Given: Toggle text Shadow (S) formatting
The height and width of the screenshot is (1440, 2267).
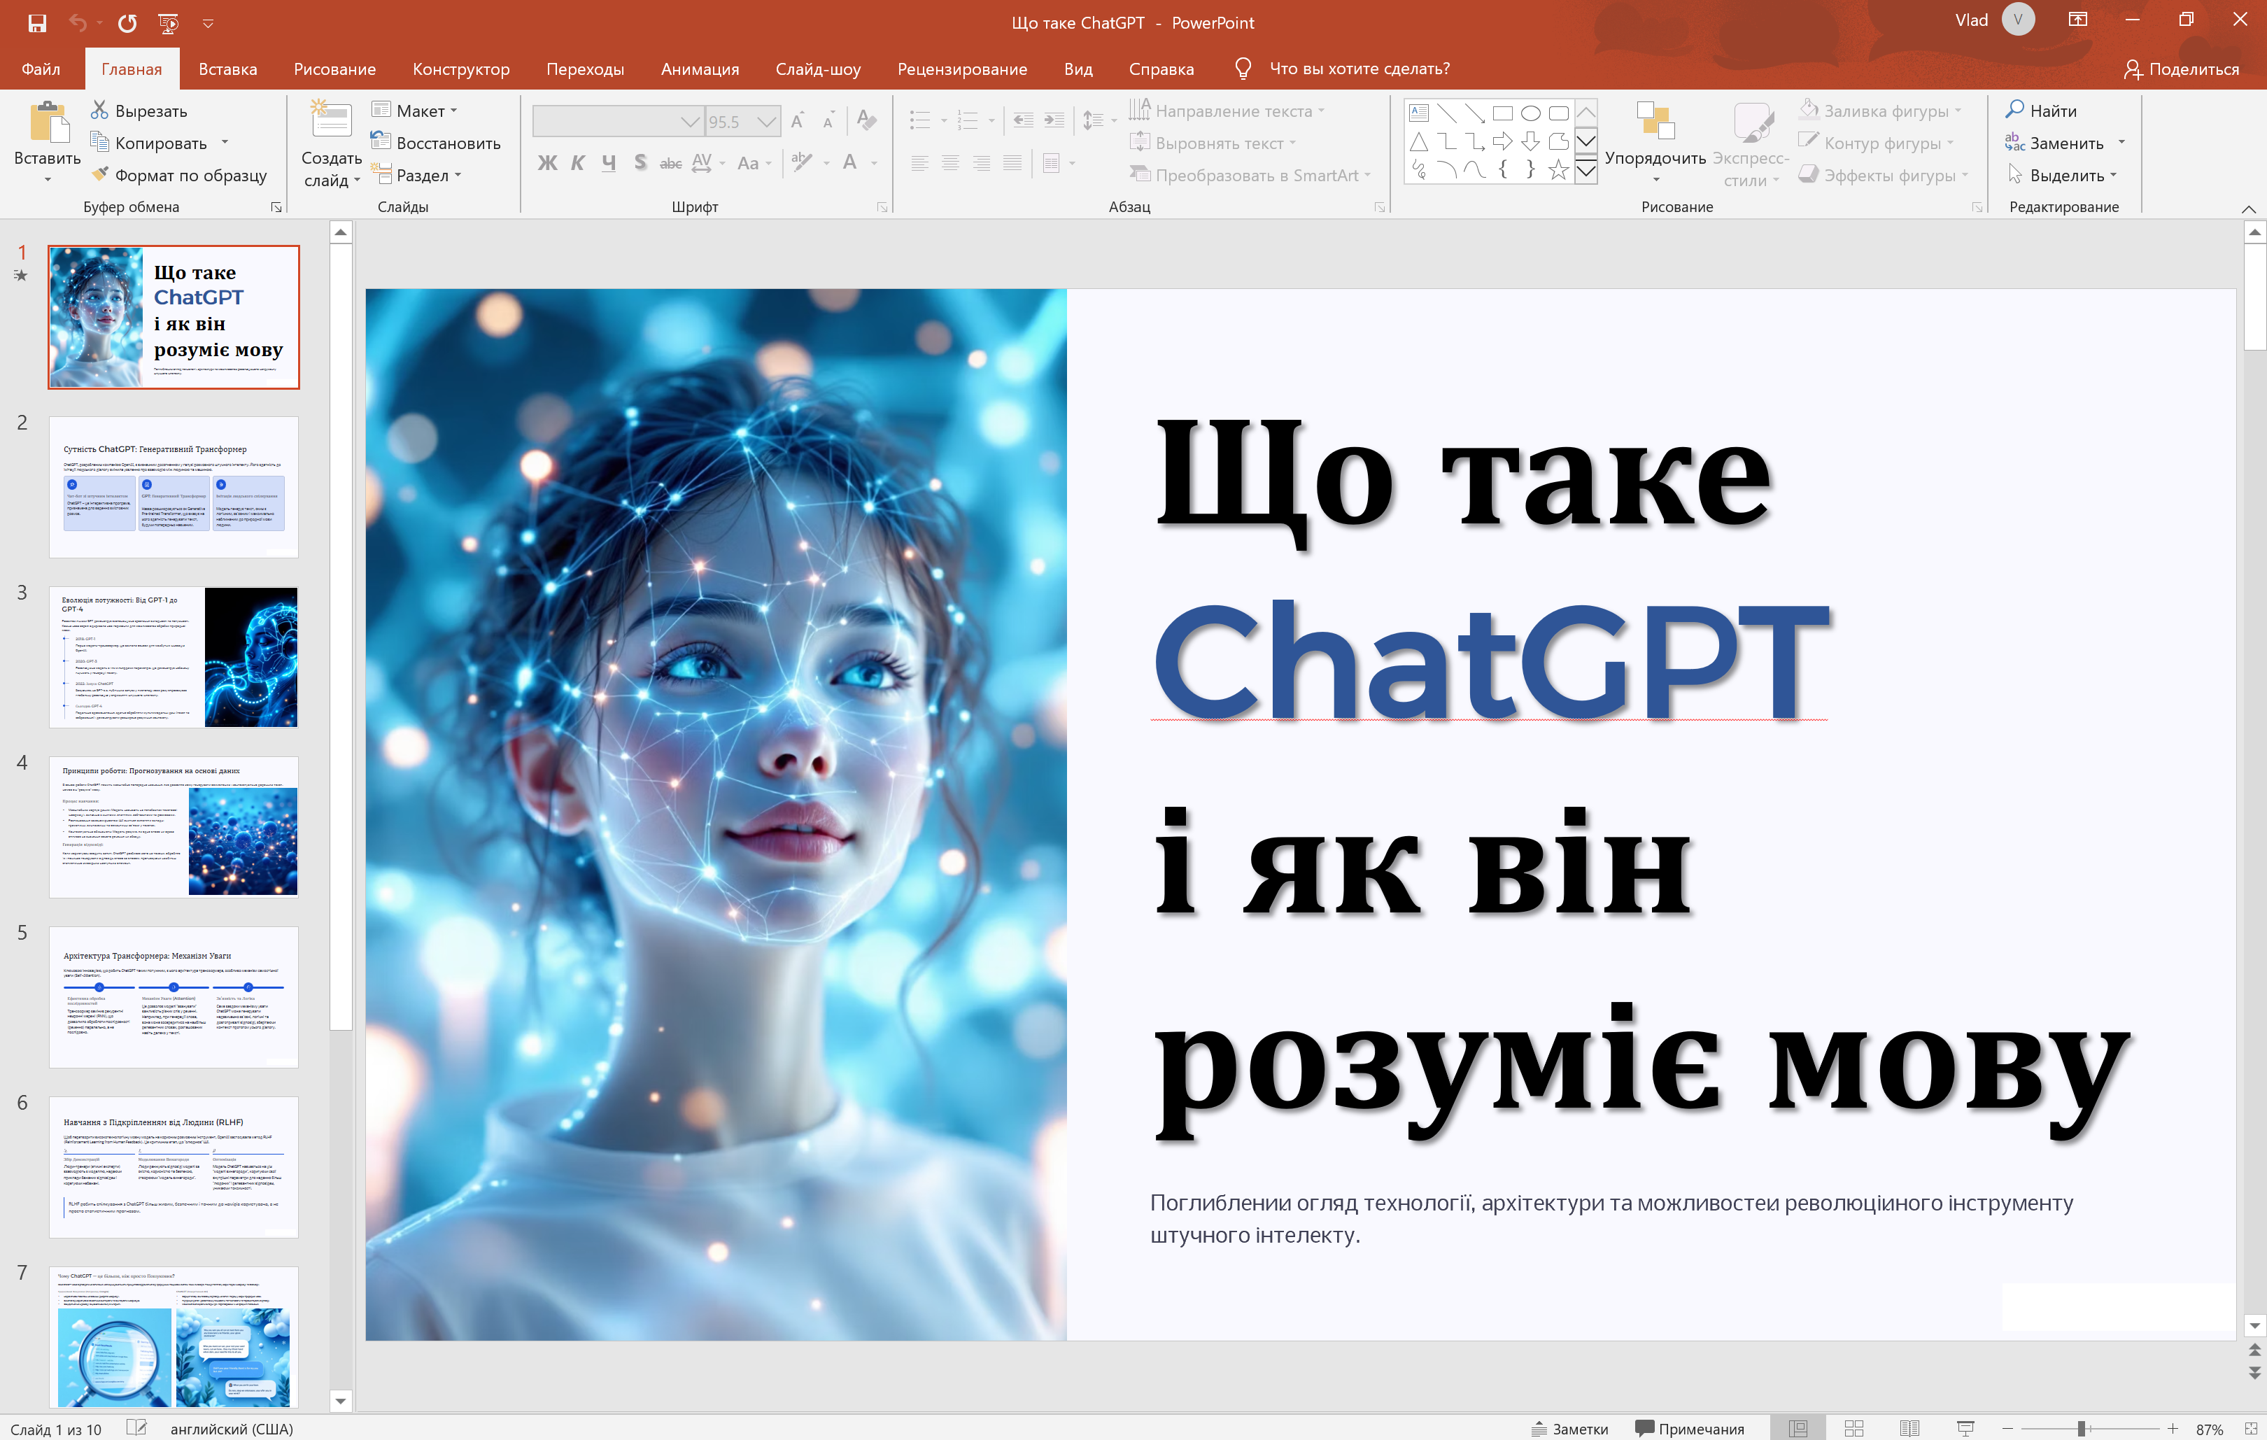Looking at the screenshot, I should pyautogui.click(x=640, y=163).
